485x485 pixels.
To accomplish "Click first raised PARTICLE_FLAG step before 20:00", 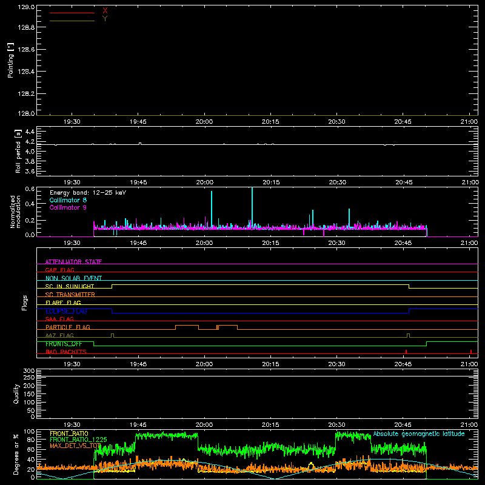I will [187, 326].
